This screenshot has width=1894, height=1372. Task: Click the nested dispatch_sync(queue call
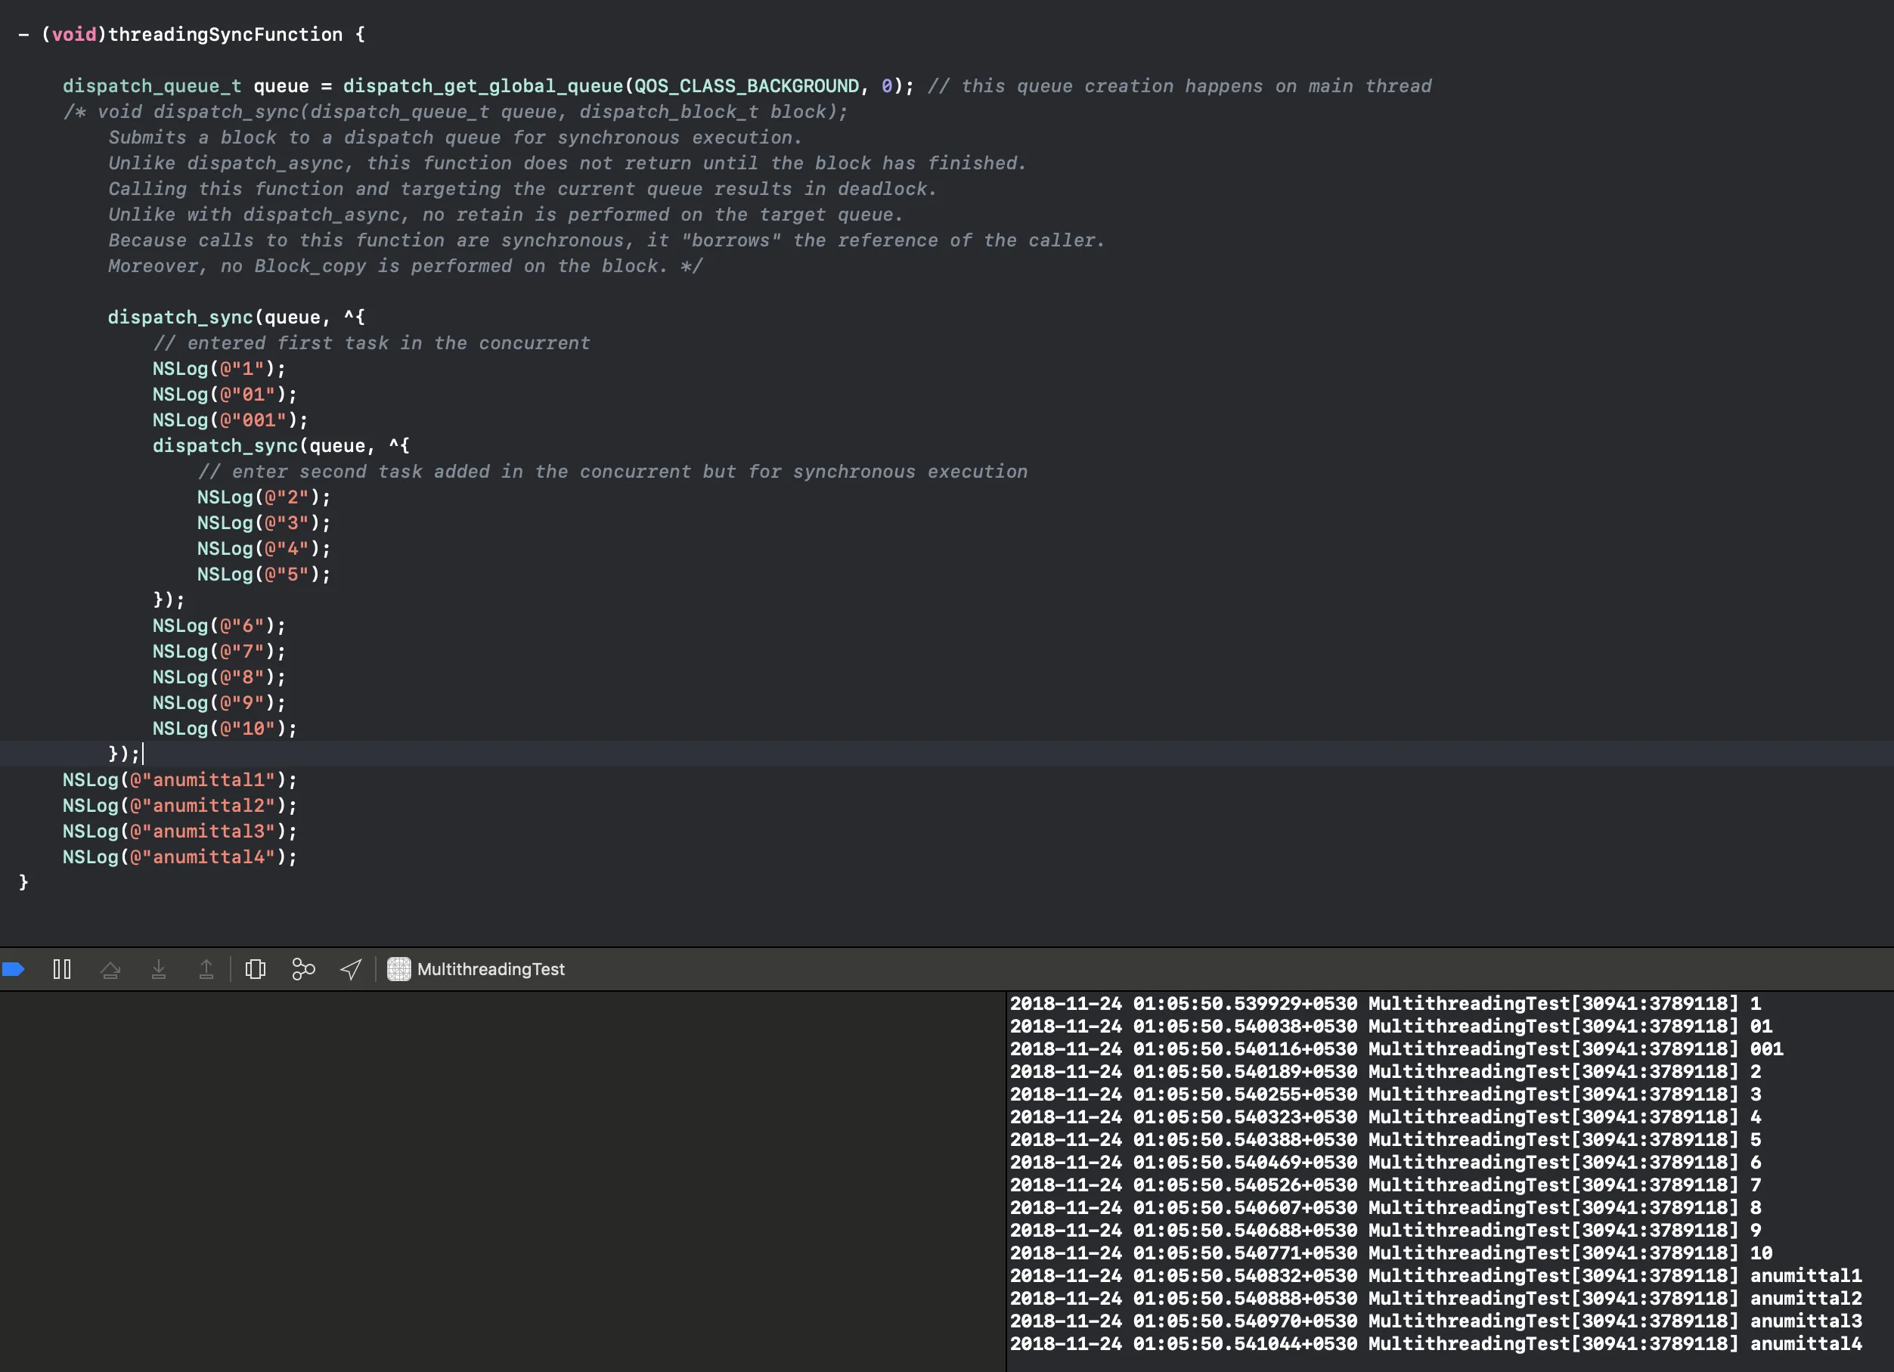coord(259,446)
